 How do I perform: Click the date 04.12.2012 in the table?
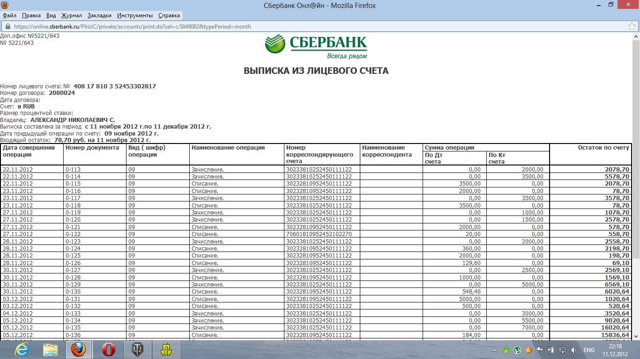[x=18, y=313]
